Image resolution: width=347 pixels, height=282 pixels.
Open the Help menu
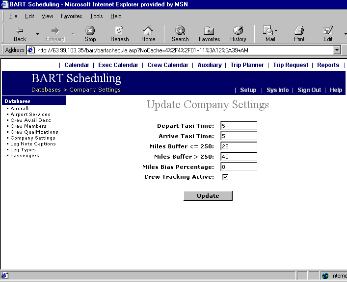coord(116,16)
